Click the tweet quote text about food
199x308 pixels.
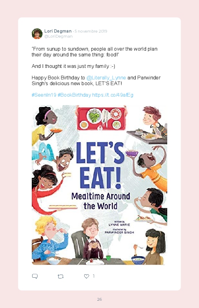[95, 52]
